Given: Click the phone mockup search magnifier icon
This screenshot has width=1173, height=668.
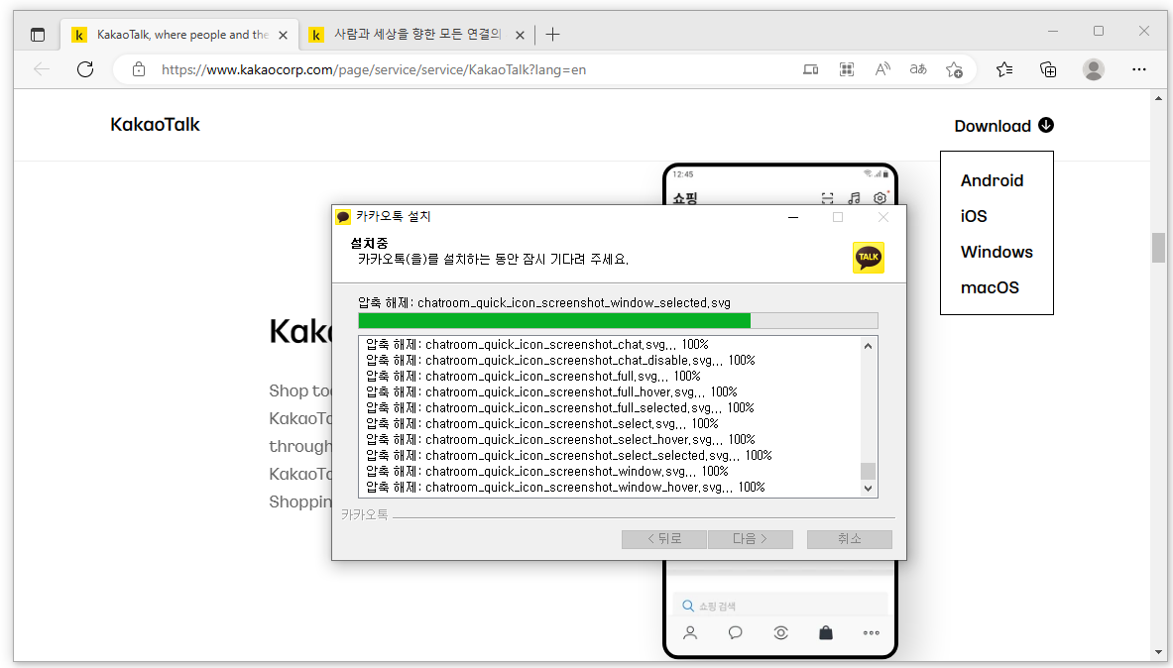Looking at the screenshot, I should click(687, 606).
